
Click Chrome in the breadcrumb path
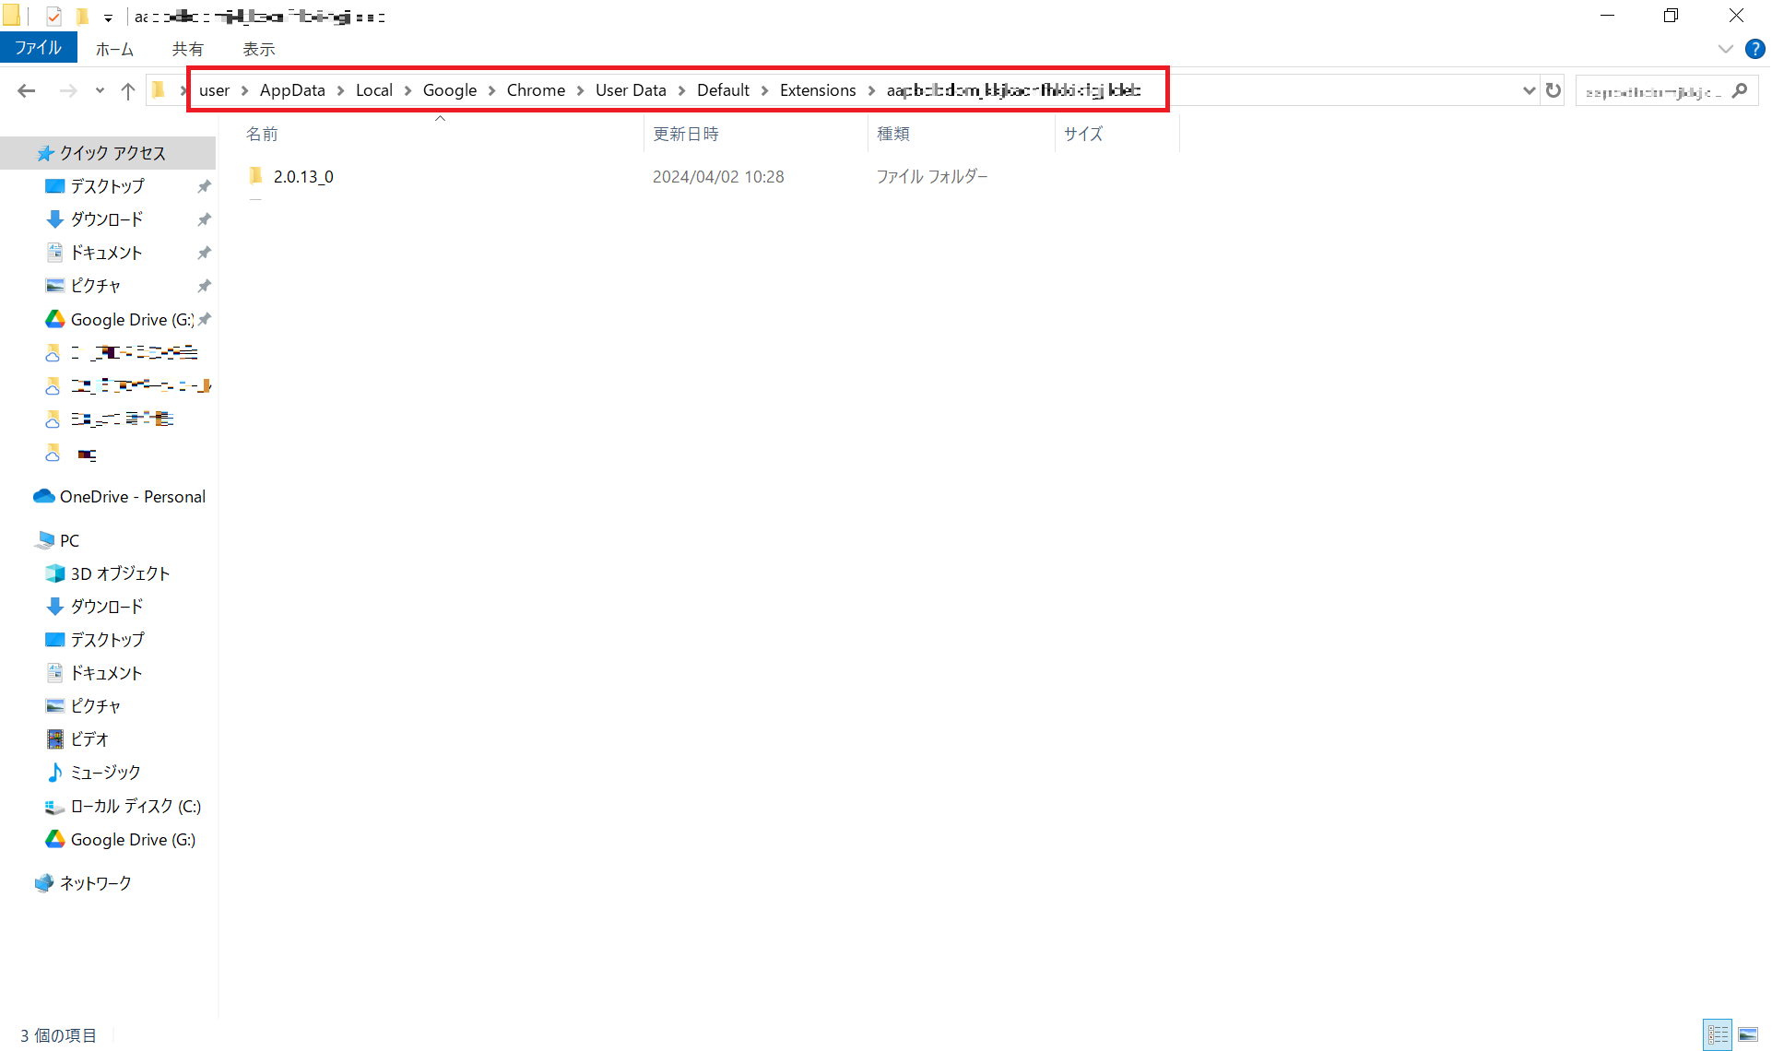point(536,90)
